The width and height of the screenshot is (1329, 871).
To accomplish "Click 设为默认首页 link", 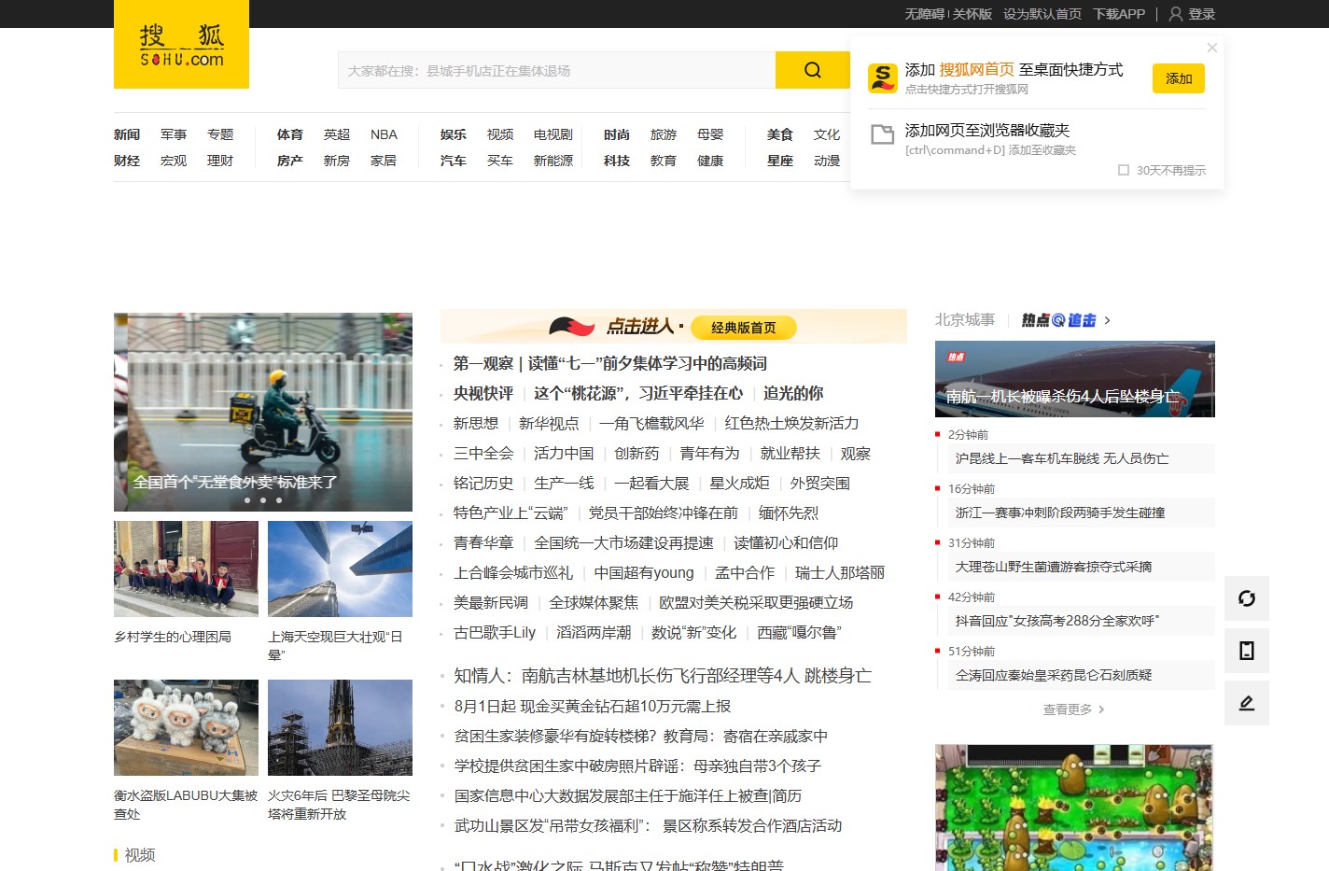I will point(1042,14).
